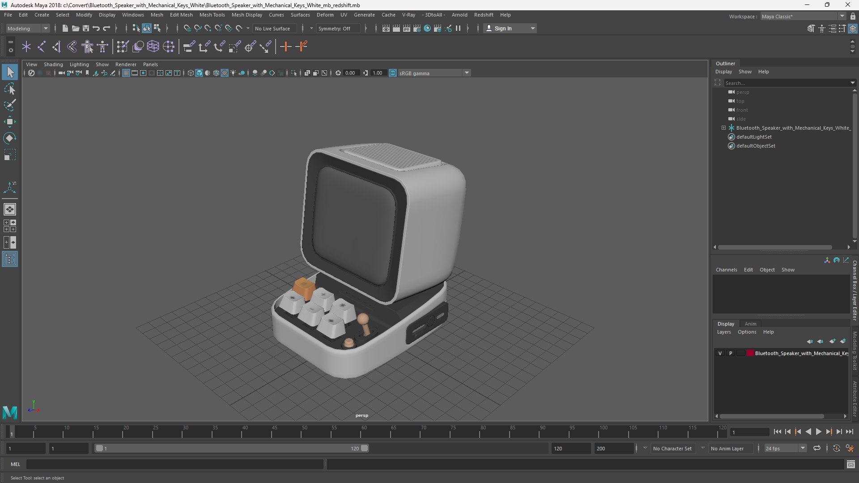Click the red layer color swatch
This screenshot has width=859, height=483.
[750, 353]
